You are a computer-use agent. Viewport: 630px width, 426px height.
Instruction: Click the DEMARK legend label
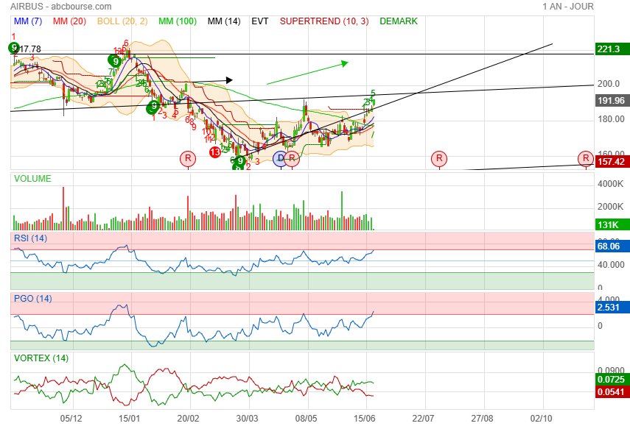[399, 21]
